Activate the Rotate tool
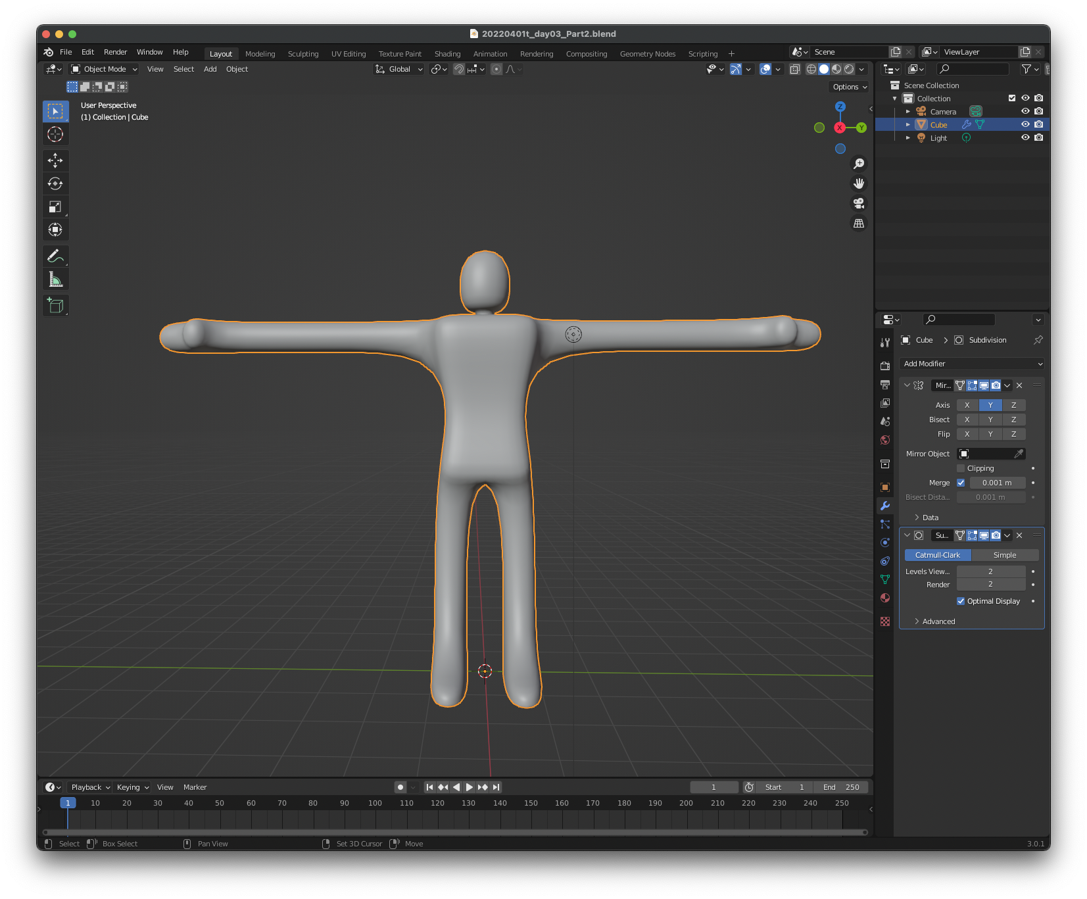The width and height of the screenshot is (1087, 899). [x=55, y=183]
